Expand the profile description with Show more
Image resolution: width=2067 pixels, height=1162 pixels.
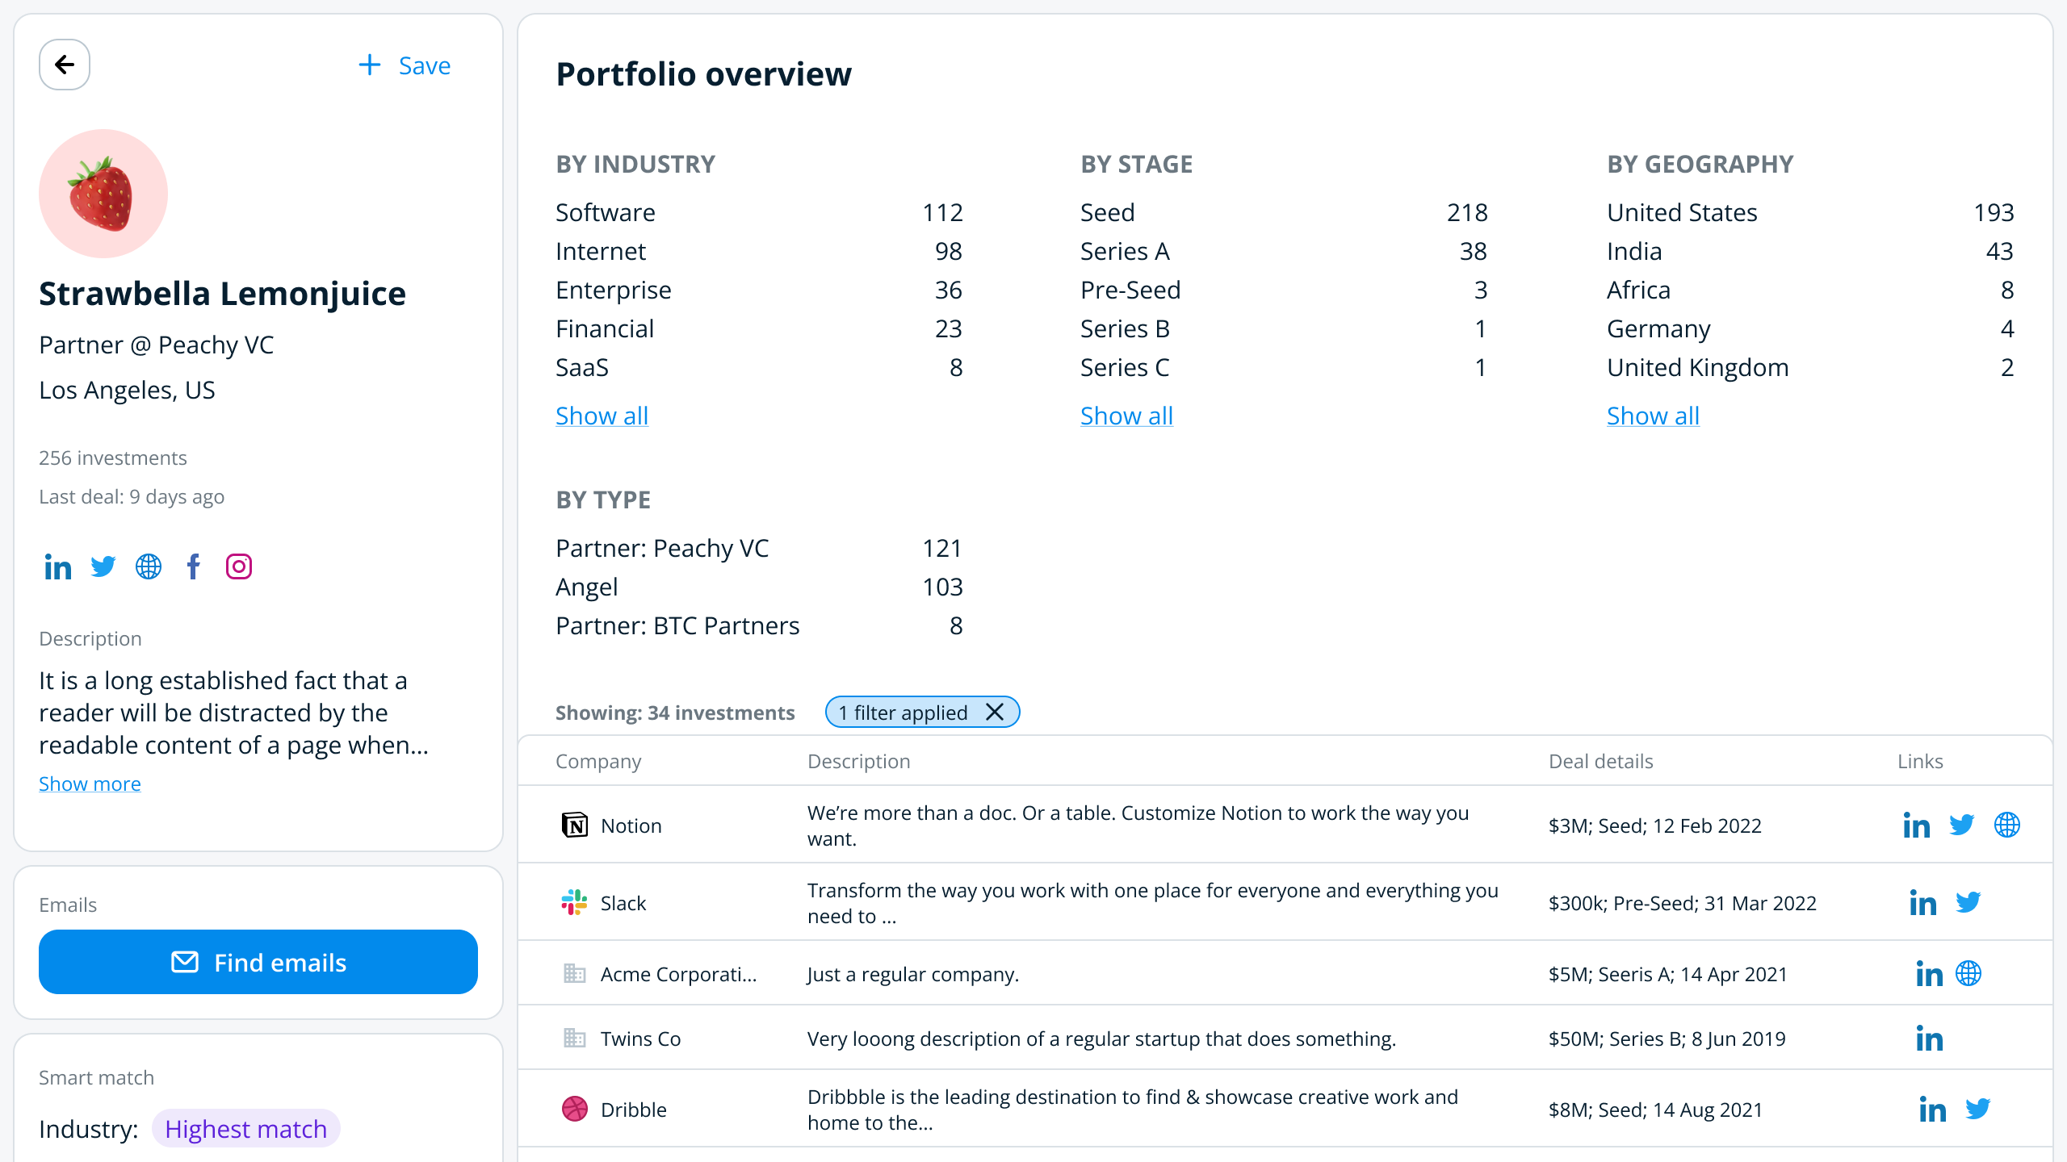[89, 783]
